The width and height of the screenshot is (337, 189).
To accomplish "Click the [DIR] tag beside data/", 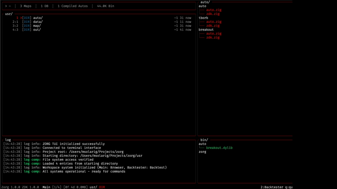I will click(27, 22).
